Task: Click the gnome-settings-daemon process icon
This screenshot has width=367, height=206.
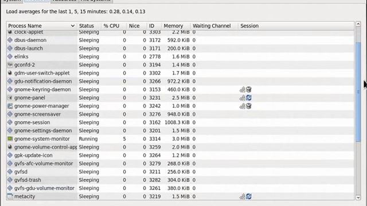Action: tap(10, 130)
